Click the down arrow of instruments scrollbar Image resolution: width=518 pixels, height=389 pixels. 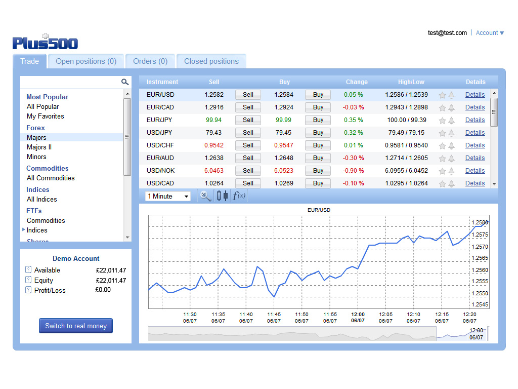494,184
